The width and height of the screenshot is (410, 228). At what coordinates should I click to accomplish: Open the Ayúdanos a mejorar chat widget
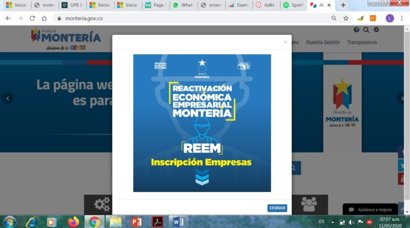point(370,210)
